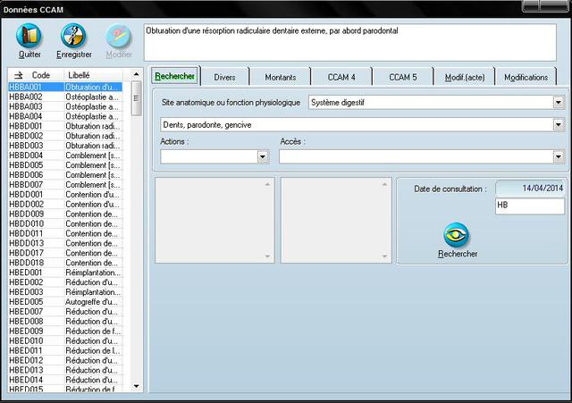Expand the Dents, parodonte, gencive dropdown
This screenshot has height=403, width=572.
point(558,125)
